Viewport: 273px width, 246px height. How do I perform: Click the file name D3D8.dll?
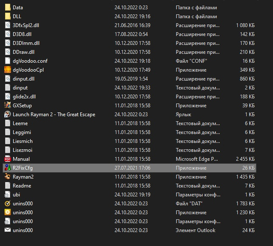coord(22,34)
